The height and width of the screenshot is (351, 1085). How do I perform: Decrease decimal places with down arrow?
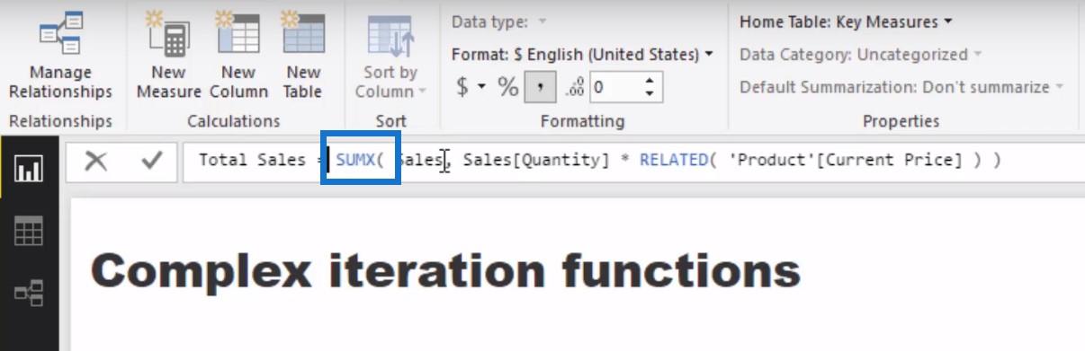tap(650, 93)
